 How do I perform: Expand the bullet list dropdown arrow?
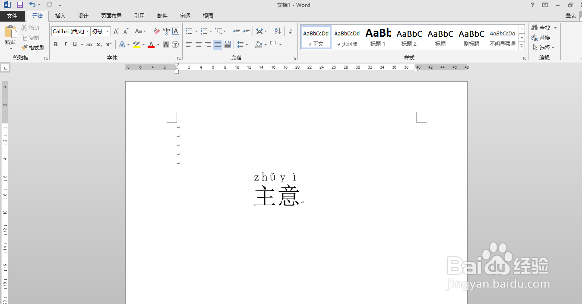[x=196, y=31]
